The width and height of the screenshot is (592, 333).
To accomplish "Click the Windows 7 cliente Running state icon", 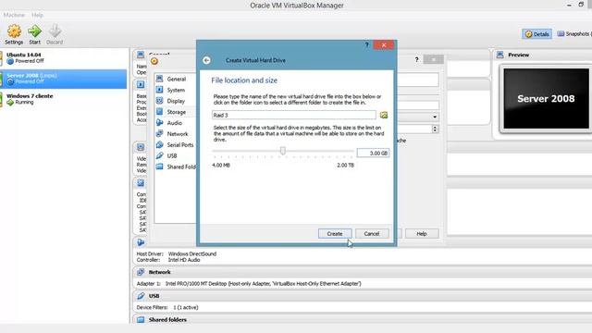I will point(10,102).
